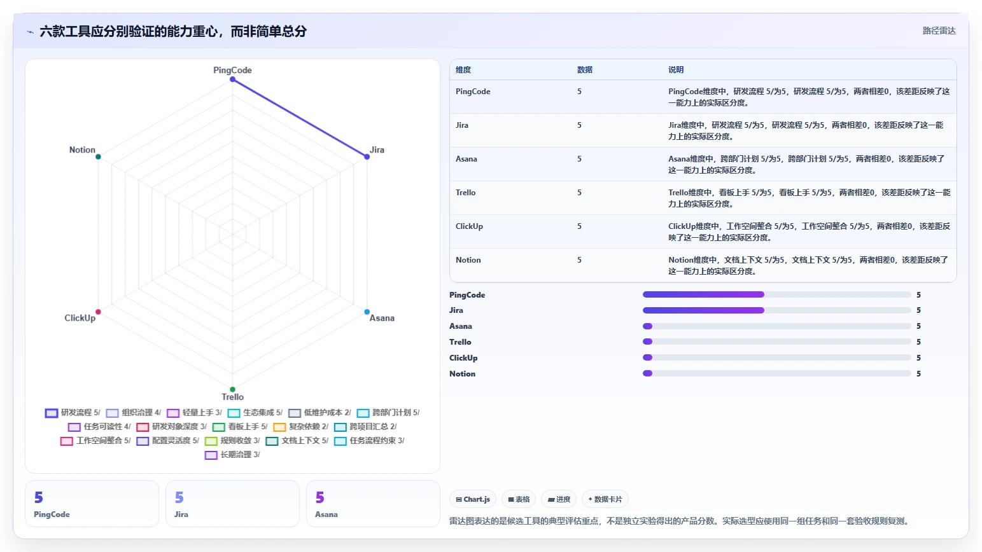Screen dimensions: 982x552
Task: Click the pink 工作空间整合 legend swatch
Action: tap(67, 441)
